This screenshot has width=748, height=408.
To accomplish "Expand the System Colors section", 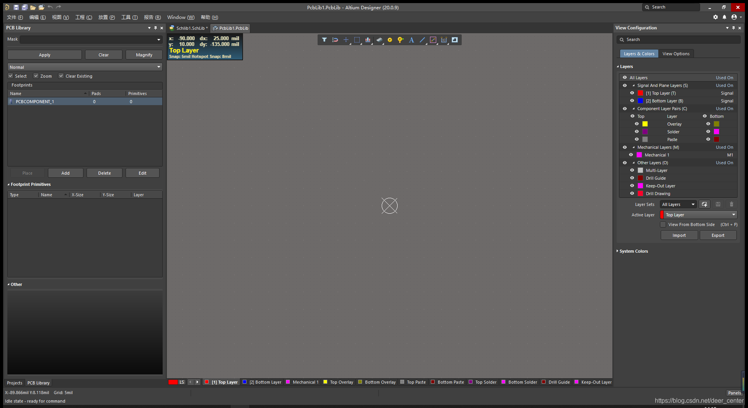I will [x=633, y=251].
